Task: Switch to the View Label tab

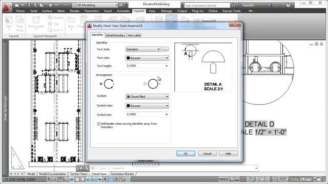Action: [134, 35]
